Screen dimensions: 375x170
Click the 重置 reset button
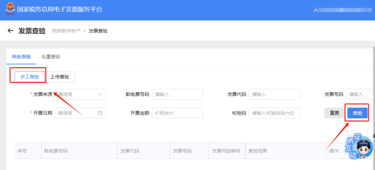pyautogui.click(x=334, y=113)
